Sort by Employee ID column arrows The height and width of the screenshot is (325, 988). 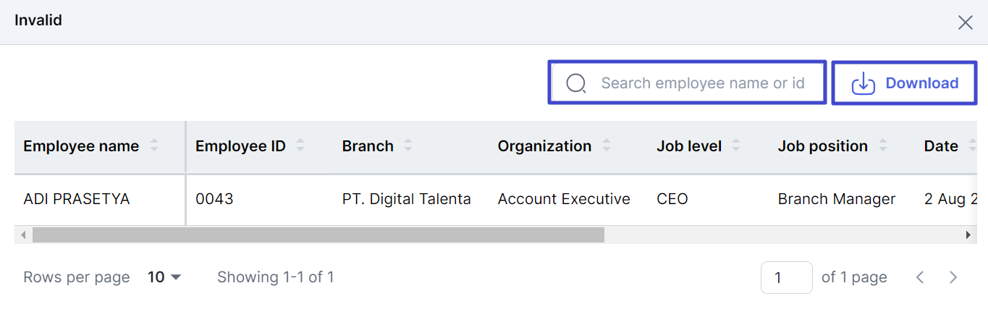(300, 145)
